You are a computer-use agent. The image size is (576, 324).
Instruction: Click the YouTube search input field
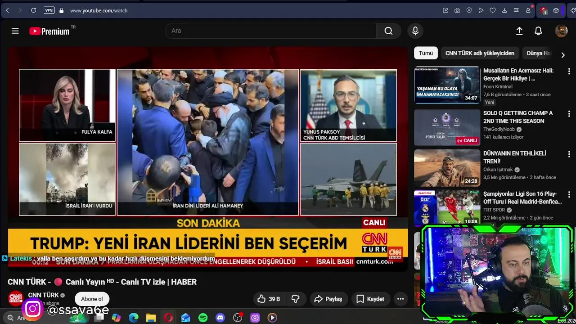coord(270,31)
